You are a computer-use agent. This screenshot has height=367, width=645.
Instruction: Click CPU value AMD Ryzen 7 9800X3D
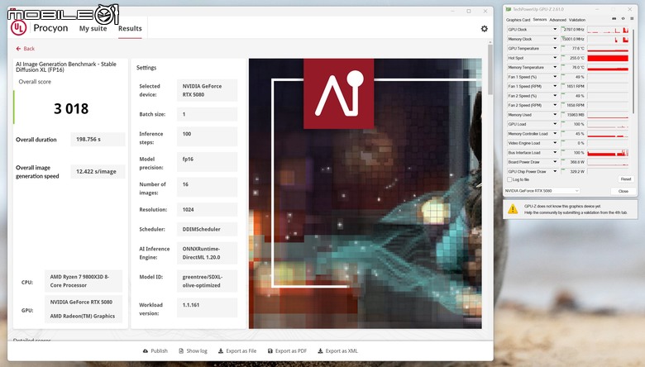point(83,281)
